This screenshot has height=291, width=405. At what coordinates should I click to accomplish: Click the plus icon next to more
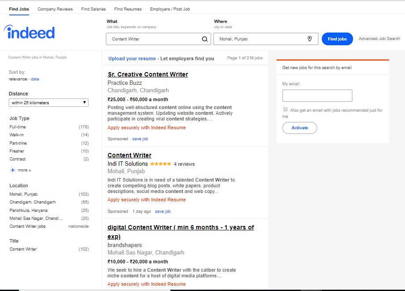point(13,170)
